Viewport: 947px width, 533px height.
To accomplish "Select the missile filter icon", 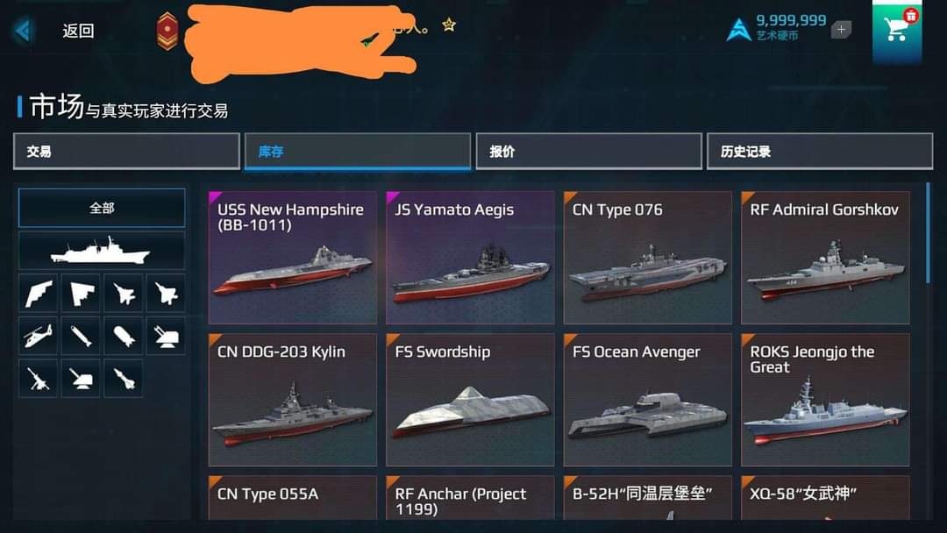I will coord(124,379).
